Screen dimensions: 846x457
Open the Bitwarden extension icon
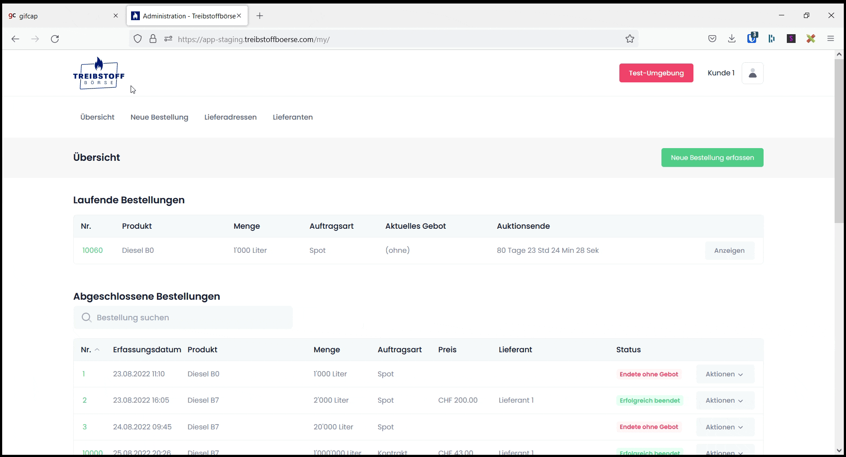coord(752,39)
